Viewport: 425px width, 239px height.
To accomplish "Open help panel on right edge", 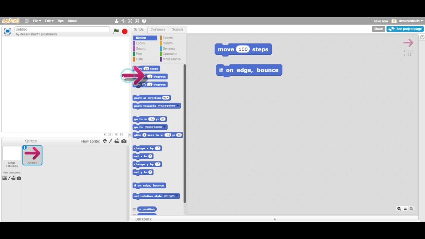I will [x=422, y=37].
